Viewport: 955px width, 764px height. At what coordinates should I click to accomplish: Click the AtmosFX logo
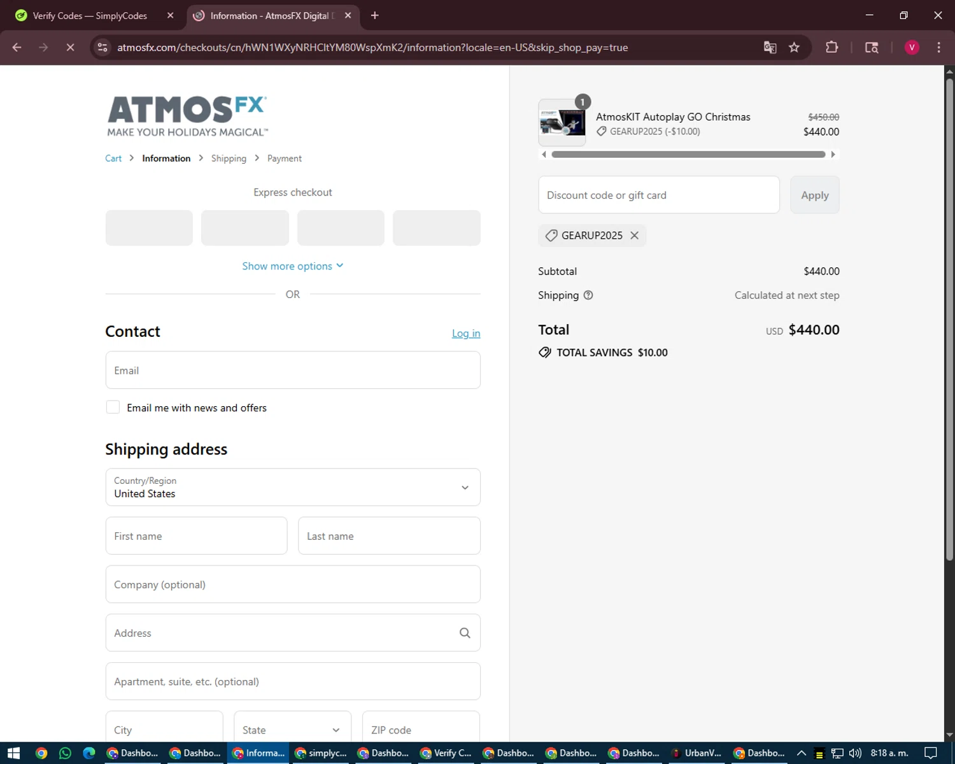point(187,116)
